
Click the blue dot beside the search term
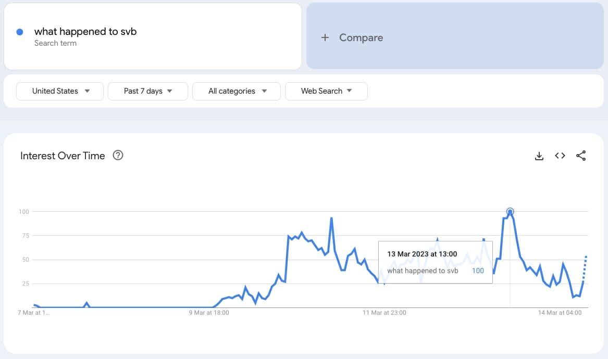pyautogui.click(x=20, y=32)
